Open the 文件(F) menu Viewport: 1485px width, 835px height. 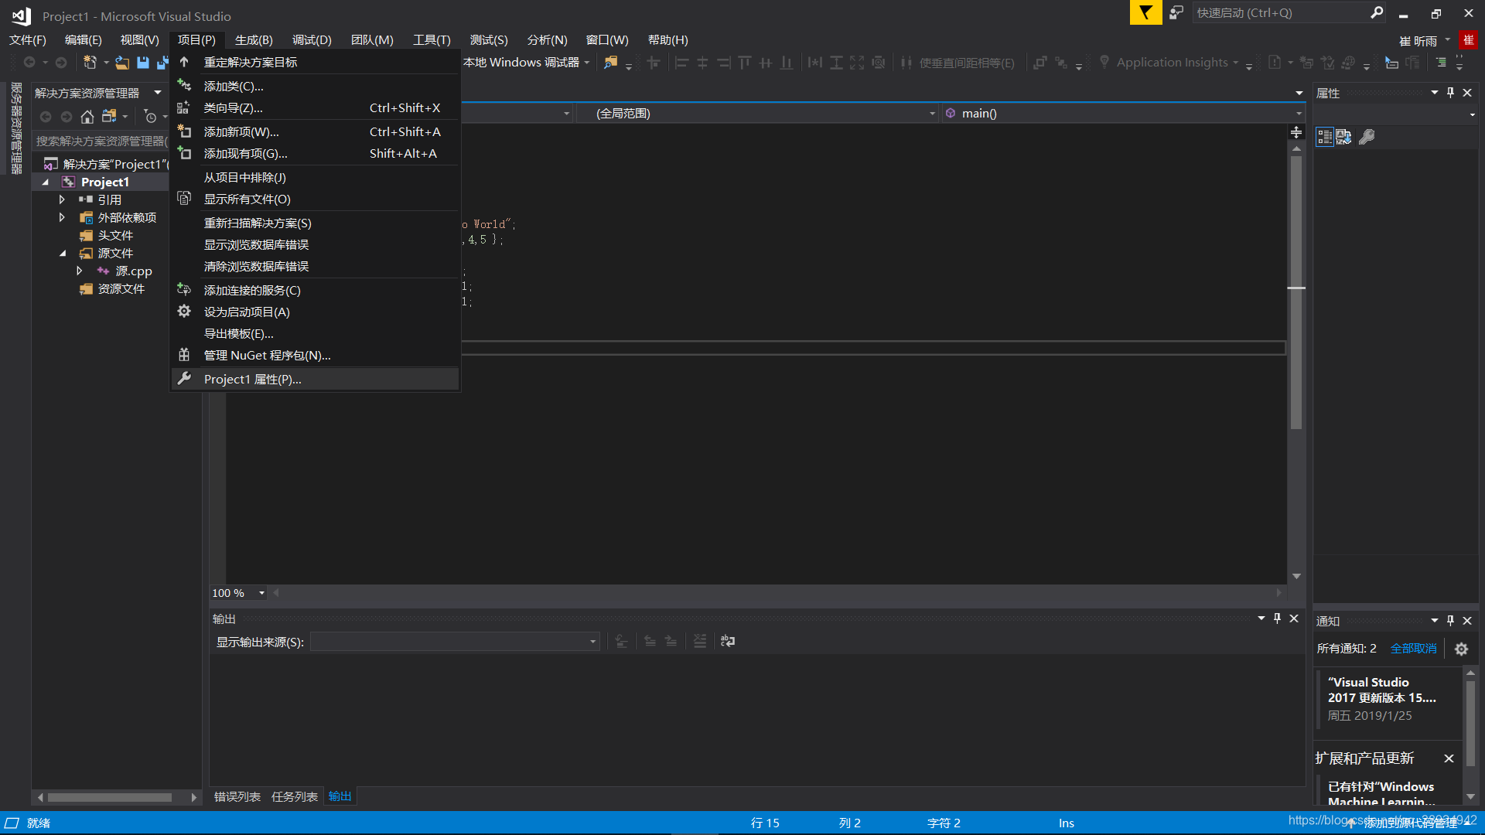28,39
